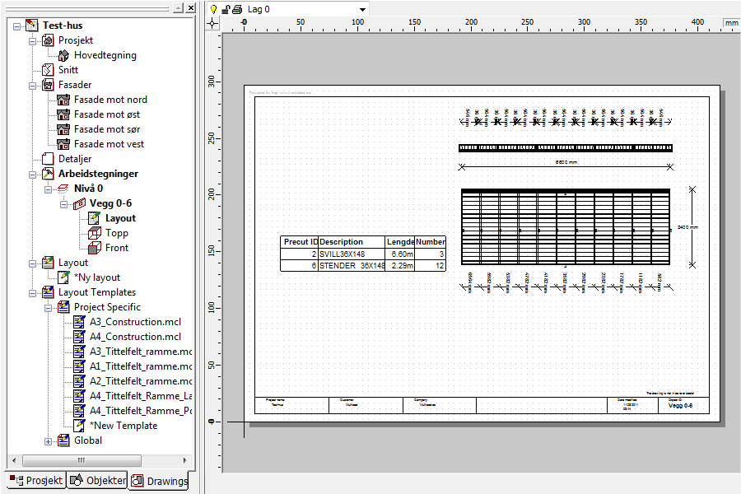Click the SVILL36X148 table cell
The image size is (741, 494).
pyautogui.click(x=352, y=254)
